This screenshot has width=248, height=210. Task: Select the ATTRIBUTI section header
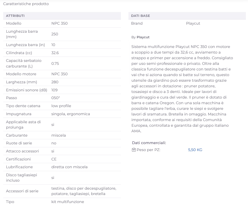click(x=15, y=16)
